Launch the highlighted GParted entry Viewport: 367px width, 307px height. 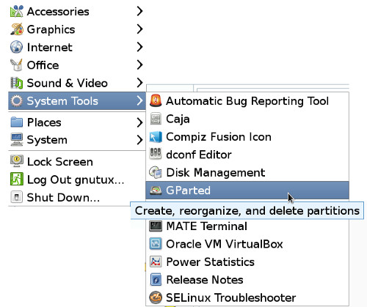247,191
